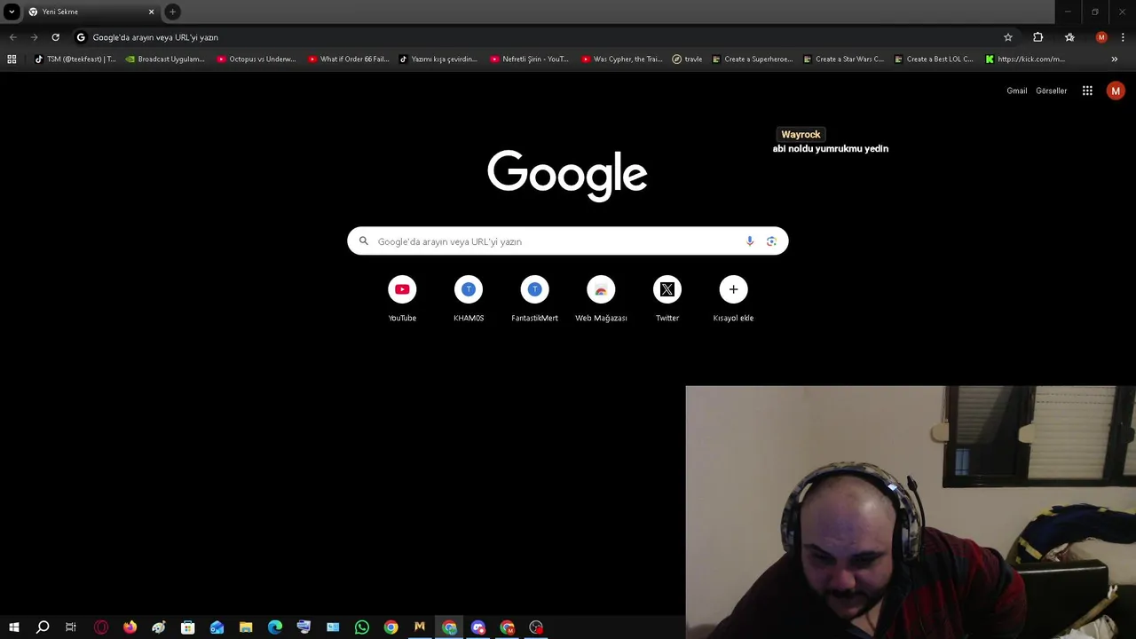Launch Opera from the taskbar

coord(101,627)
